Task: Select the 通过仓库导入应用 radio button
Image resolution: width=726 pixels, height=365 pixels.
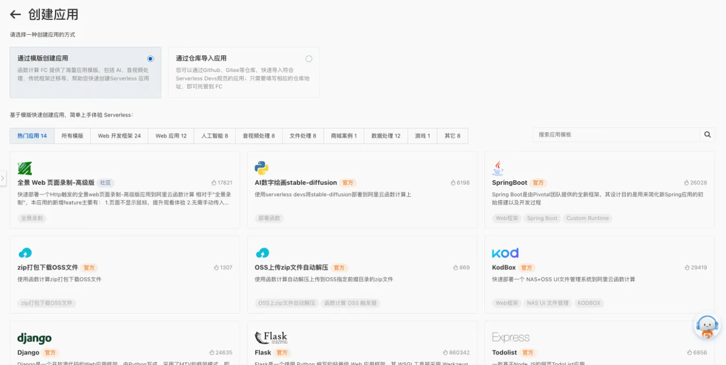Action: [x=309, y=59]
